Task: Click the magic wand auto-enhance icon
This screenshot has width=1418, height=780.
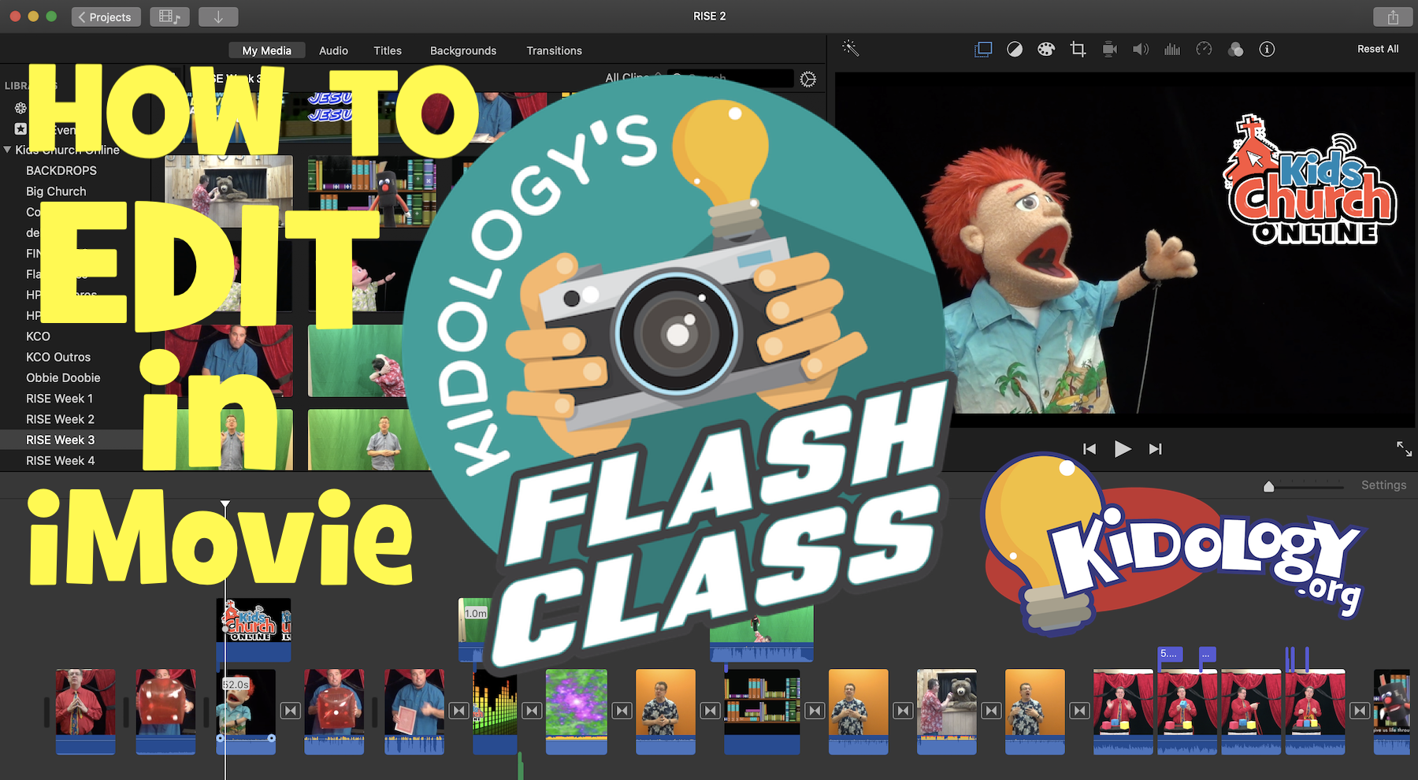Action: point(850,49)
